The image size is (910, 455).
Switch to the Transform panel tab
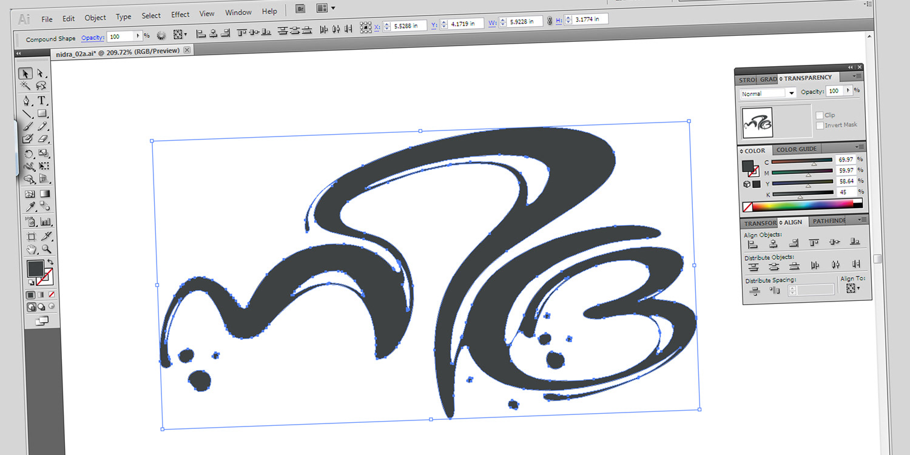tap(760, 223)
